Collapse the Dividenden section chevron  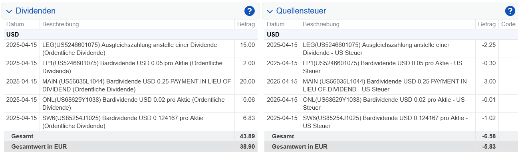pyautogui.click(x=9, y=12)
